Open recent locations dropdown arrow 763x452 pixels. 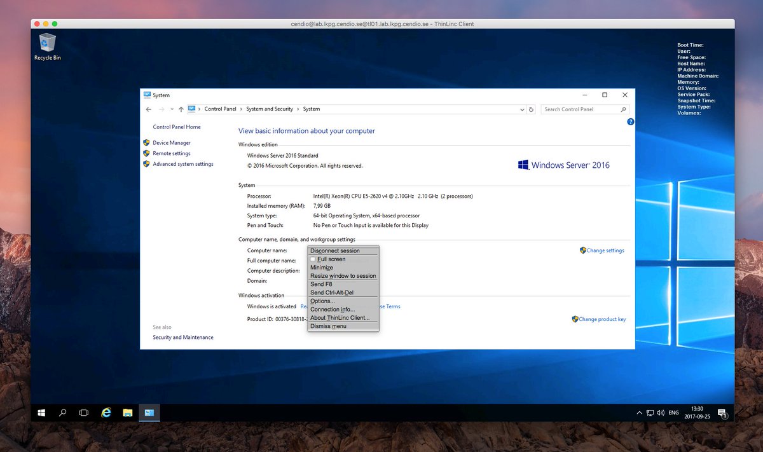(172, 109)
